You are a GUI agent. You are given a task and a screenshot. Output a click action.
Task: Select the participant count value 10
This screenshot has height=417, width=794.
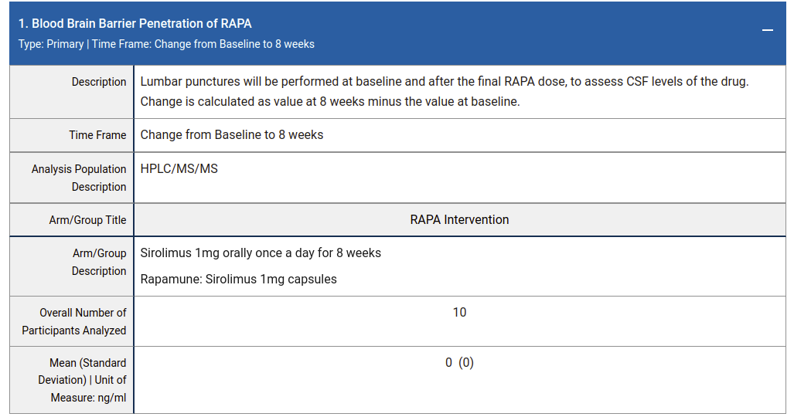[x=459, y=312]
